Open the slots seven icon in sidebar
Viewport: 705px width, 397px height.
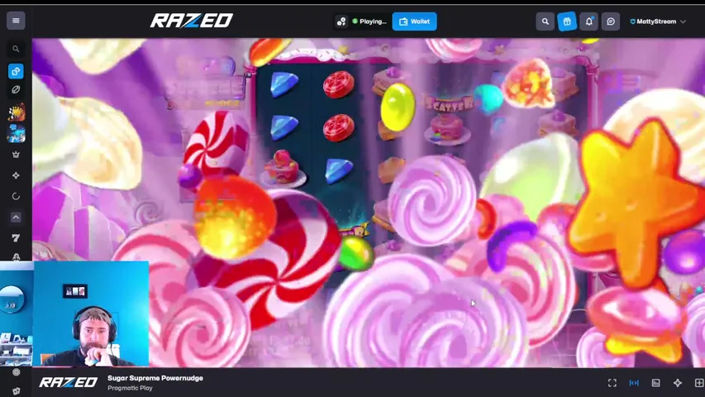coord(16,238)
